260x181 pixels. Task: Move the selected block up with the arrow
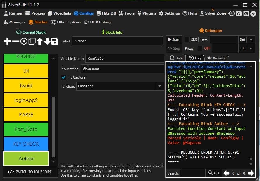[40, 41]
